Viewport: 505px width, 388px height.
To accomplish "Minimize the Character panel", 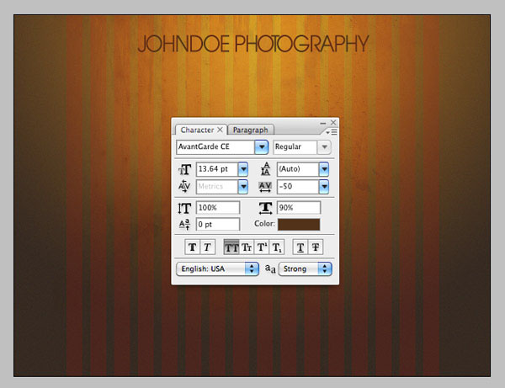I will point(322,123).
